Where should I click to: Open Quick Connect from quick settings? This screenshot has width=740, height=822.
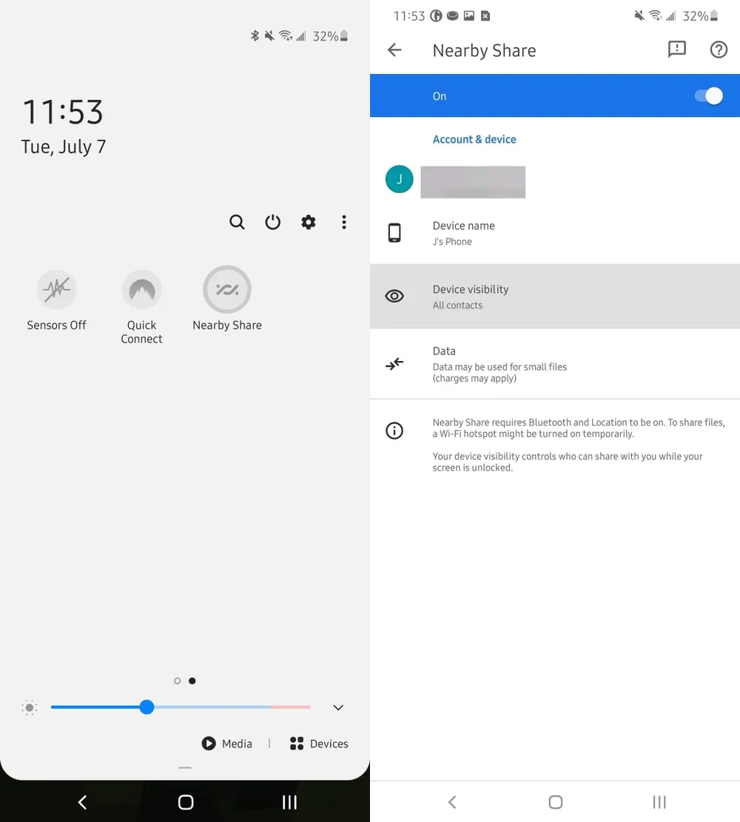(x=141, y=289)
